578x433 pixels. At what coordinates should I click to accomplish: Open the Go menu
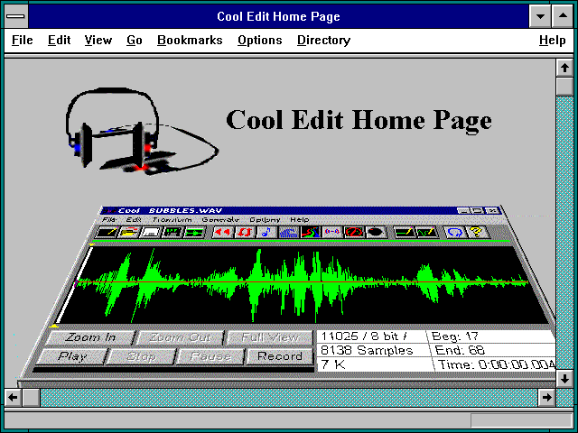click(135, 40)
